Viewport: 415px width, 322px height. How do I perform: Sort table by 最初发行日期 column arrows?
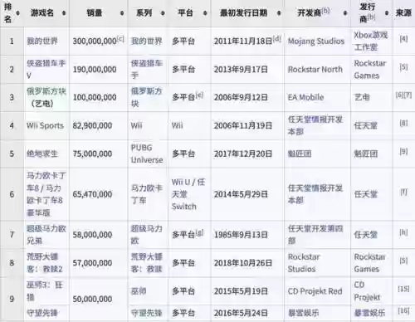tap(279, 13)
